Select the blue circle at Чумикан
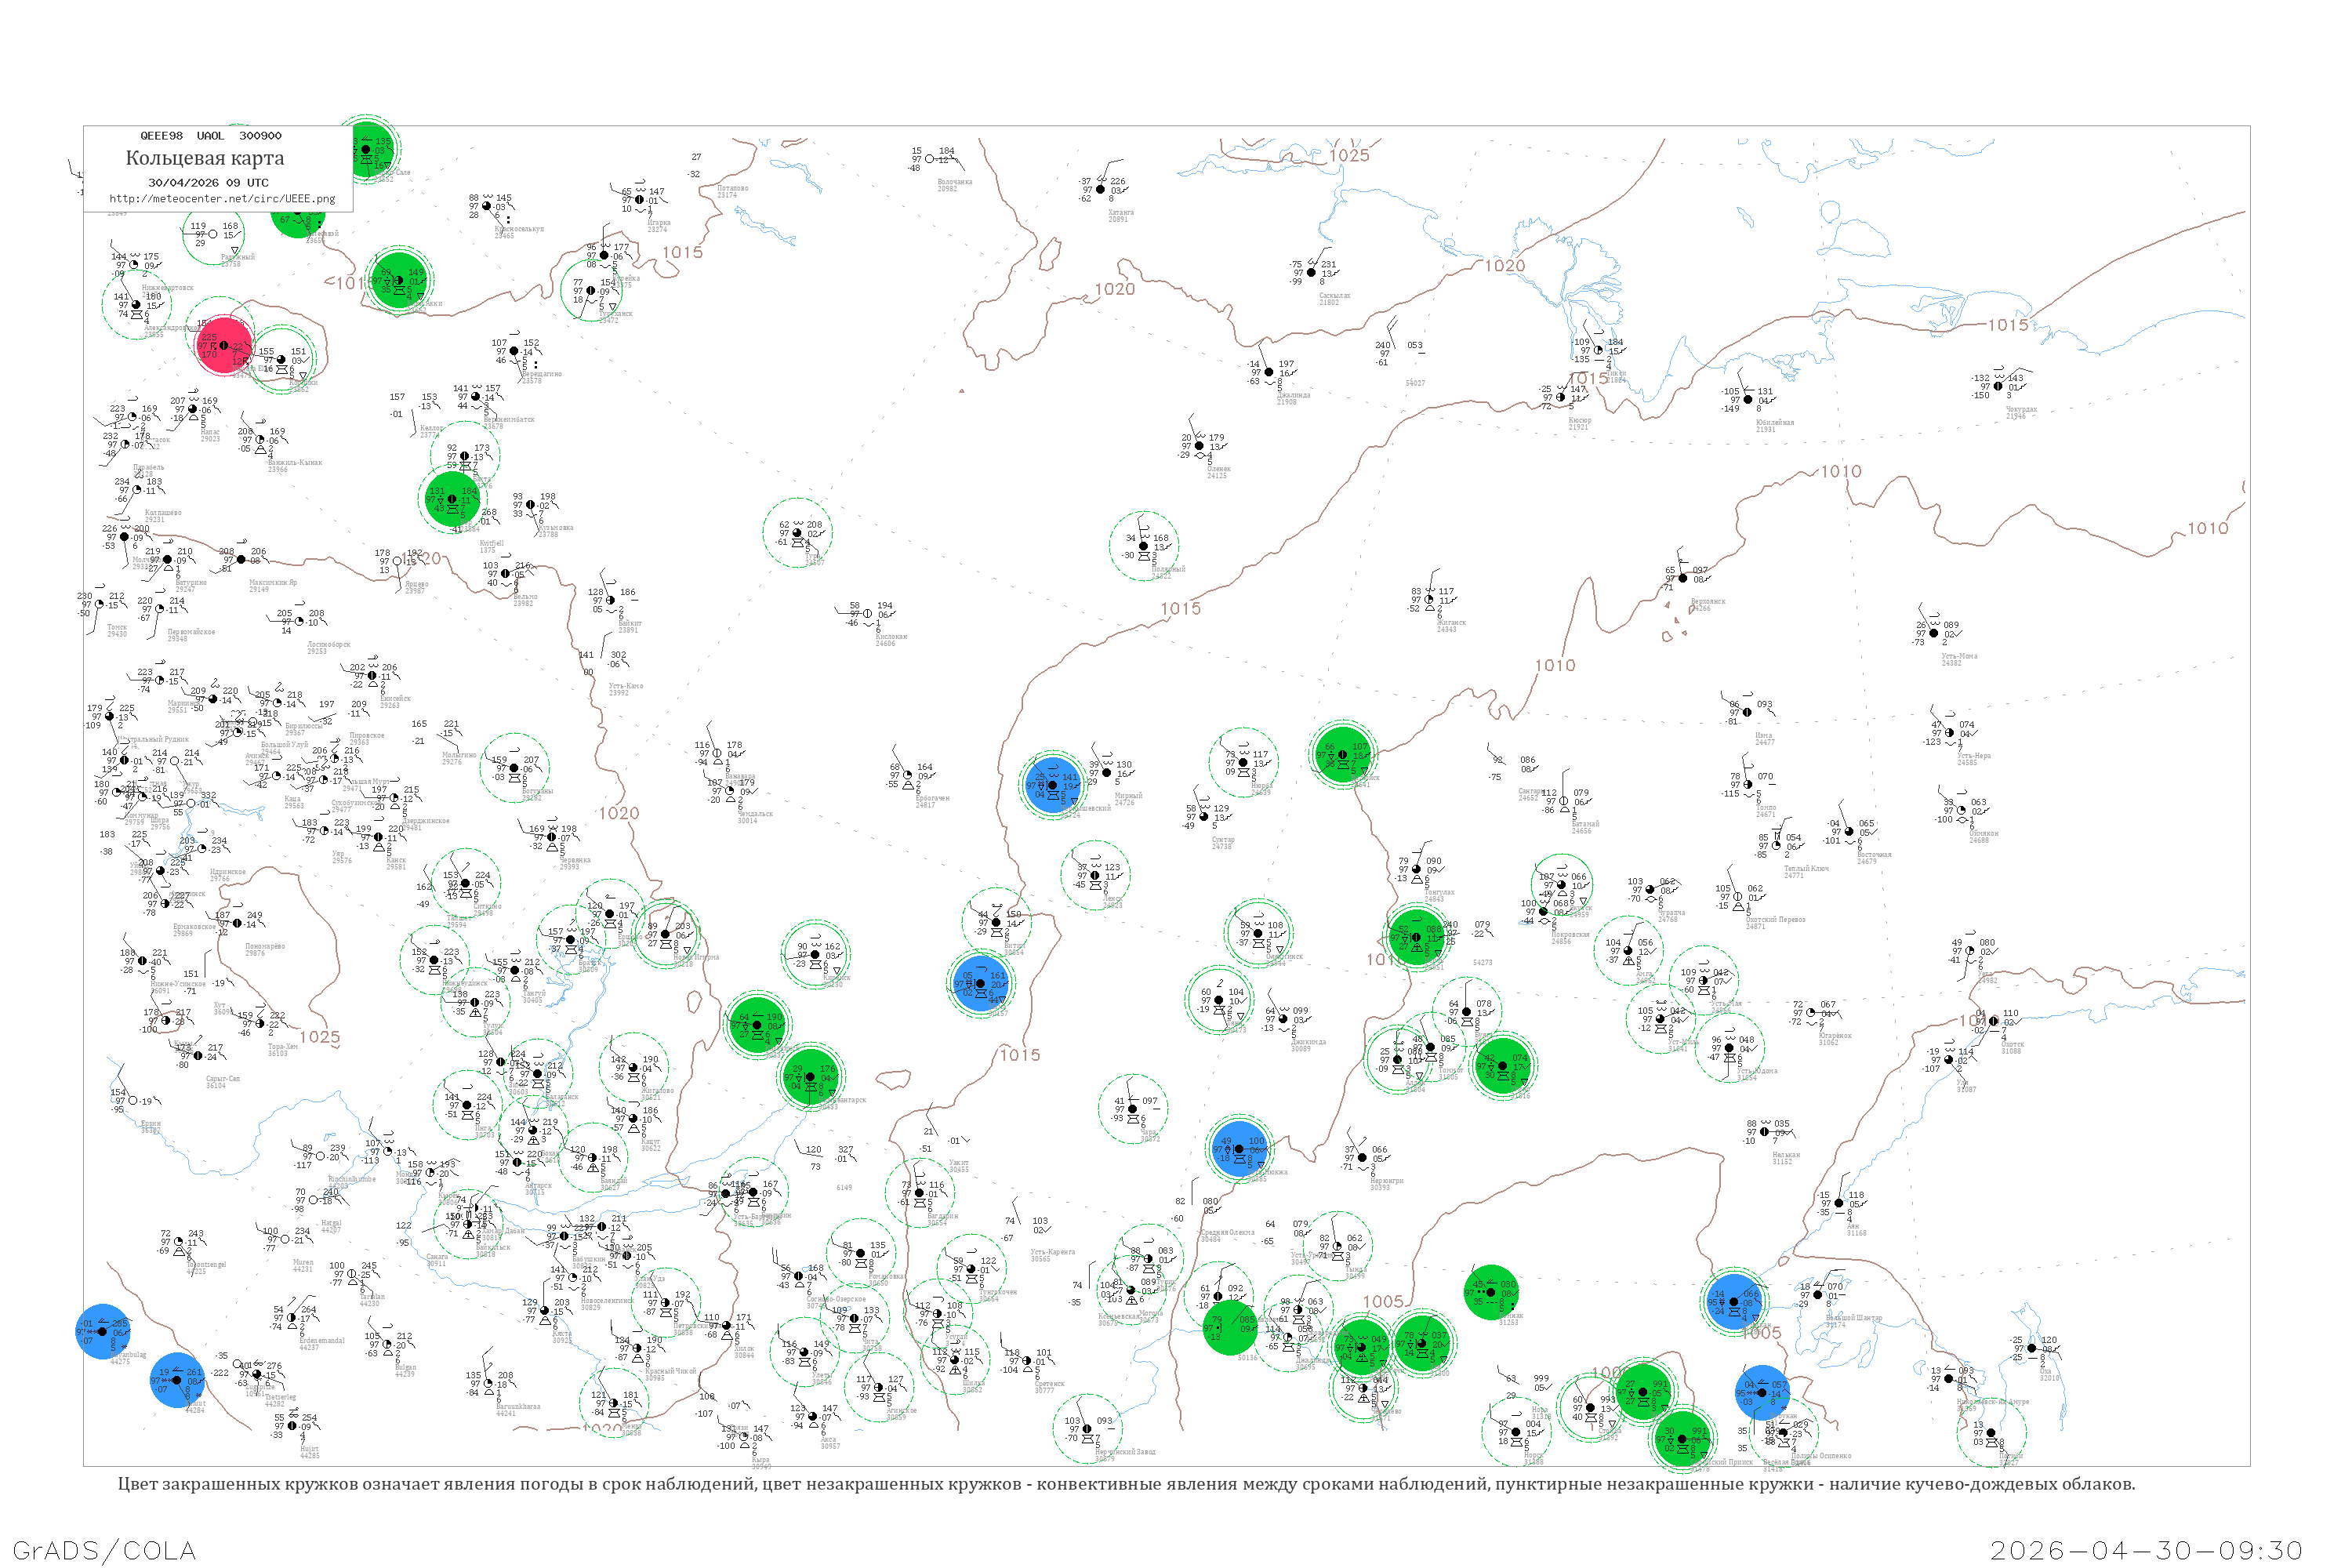The image size is (2352, 1568). pyautogui.click(x=1734, y=1302)
